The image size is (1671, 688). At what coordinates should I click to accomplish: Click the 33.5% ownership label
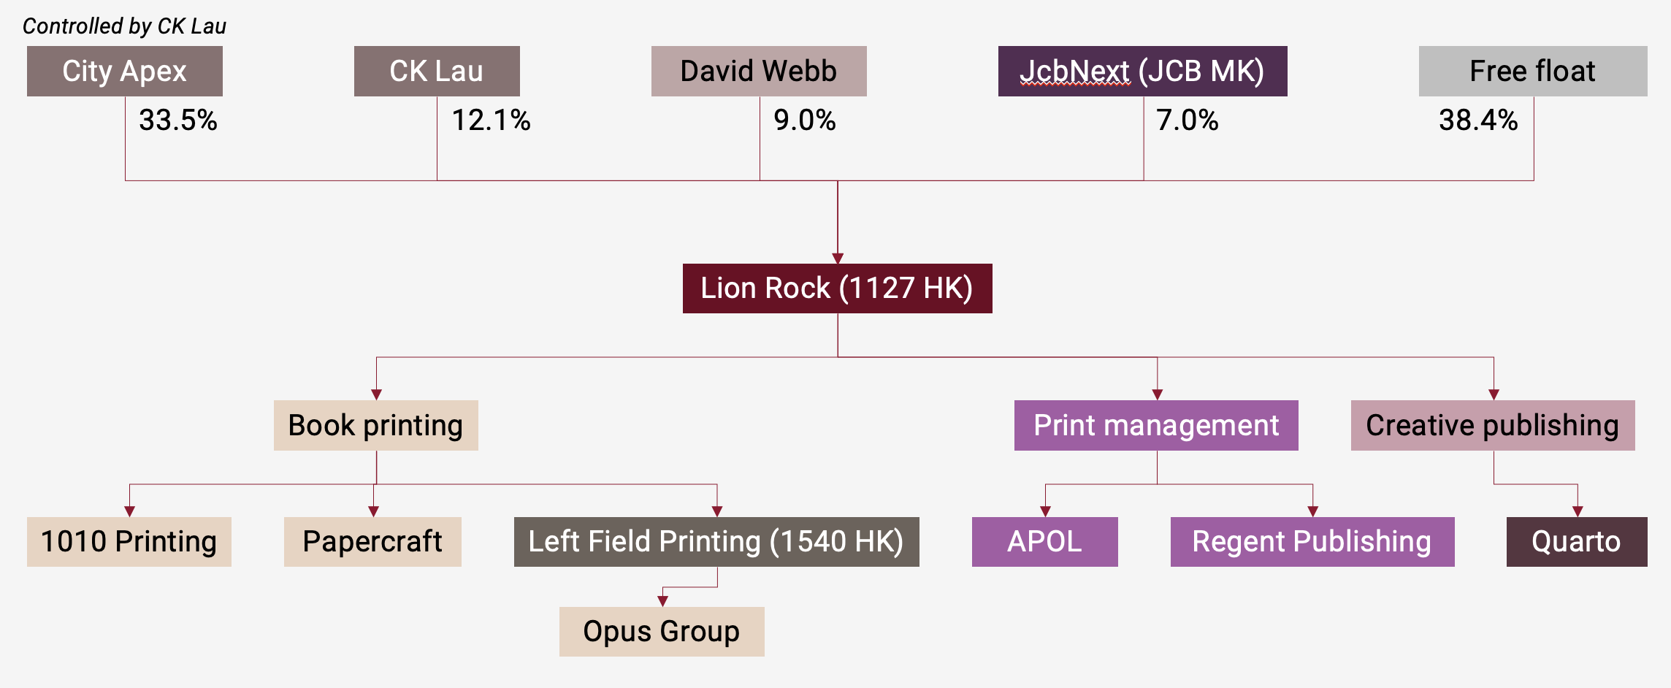pyautogui.click(x=178, y=121)
